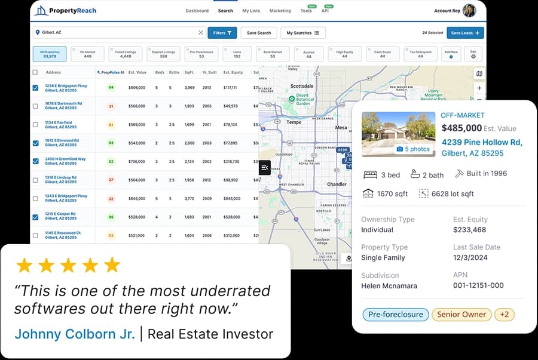The height and width of the screenshot is (360, 538).
Task: Click the PropertyReach logo
Action: (66, 11)
